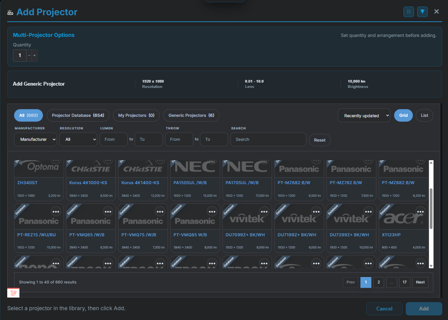Open the Recently updated sort dropdown
The image size is (448, 320).
(x=364, y=116)
